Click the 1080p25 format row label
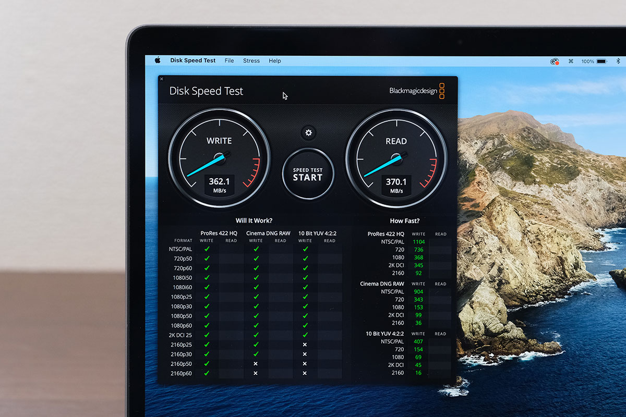 click(182, 297)
